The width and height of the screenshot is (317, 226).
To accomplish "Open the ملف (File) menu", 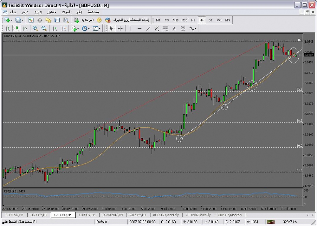I will click(x=13, y=12).
